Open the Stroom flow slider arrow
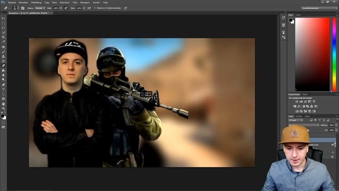 (84, 8)
